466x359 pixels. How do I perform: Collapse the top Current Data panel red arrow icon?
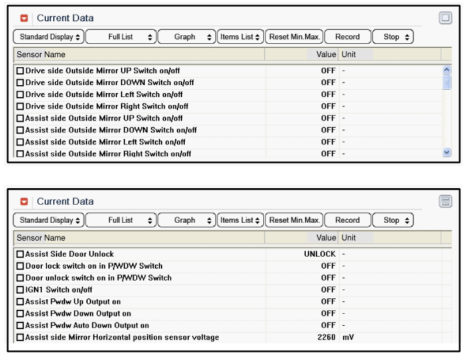25,19
